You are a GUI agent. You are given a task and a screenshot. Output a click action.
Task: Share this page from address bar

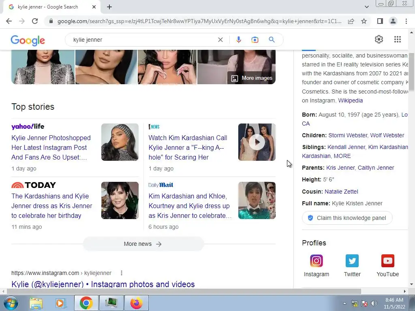351,21
